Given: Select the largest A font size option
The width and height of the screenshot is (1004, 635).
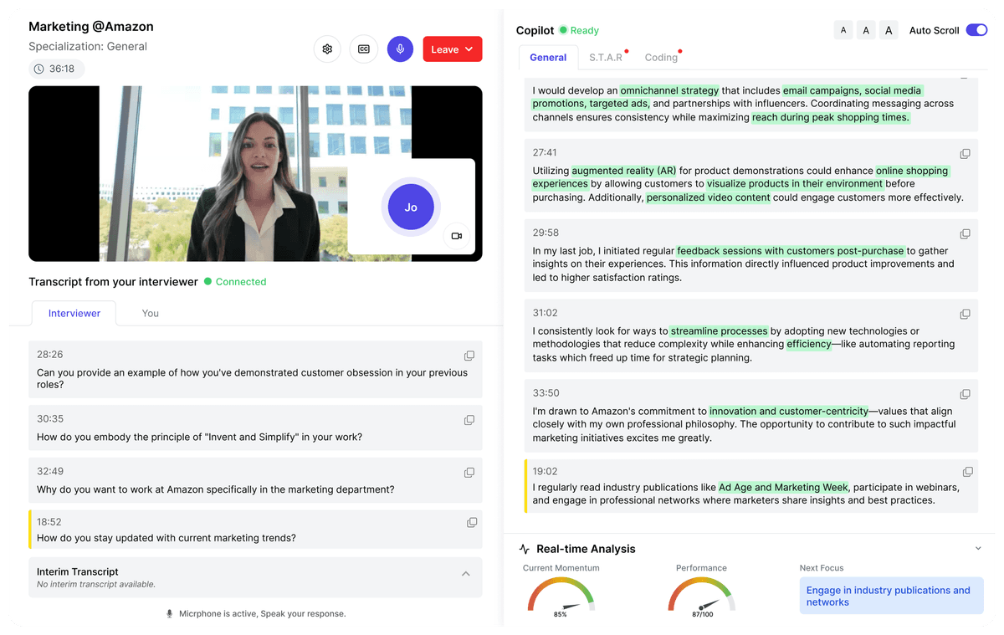Looking at the screenshot, I should tap(889, 29).
